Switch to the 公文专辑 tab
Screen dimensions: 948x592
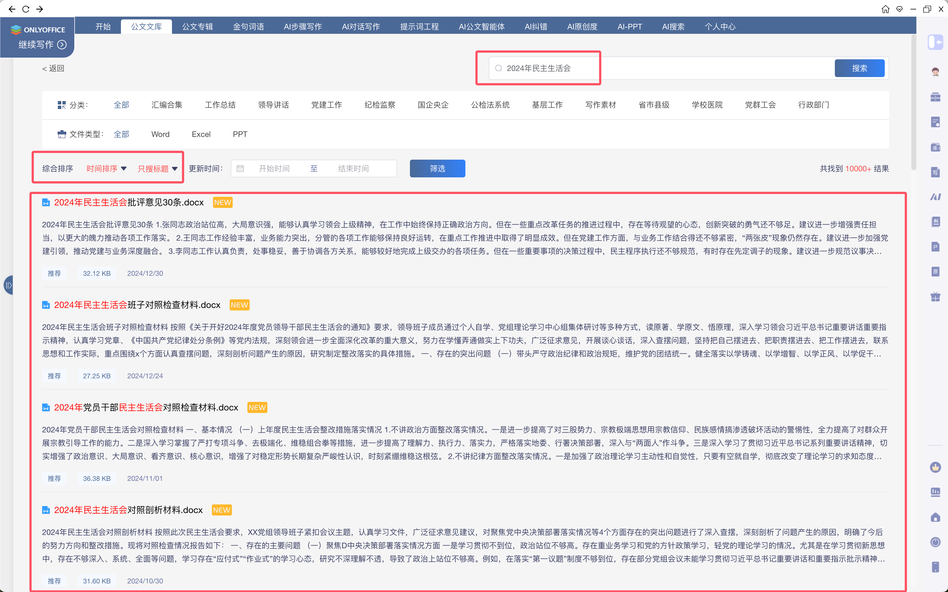point(197,27)
